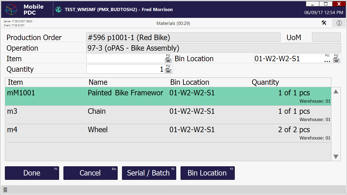
Task: Click the globe connection icon
Action: click(x=59, y=9)
